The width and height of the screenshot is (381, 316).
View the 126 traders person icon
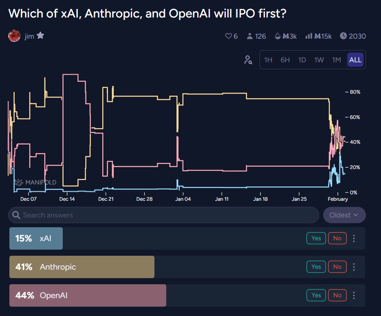249,36
